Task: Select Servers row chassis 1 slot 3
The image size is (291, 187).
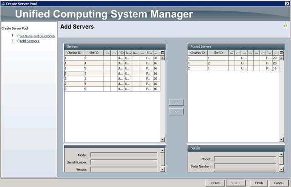Action: tap(112, 58)
